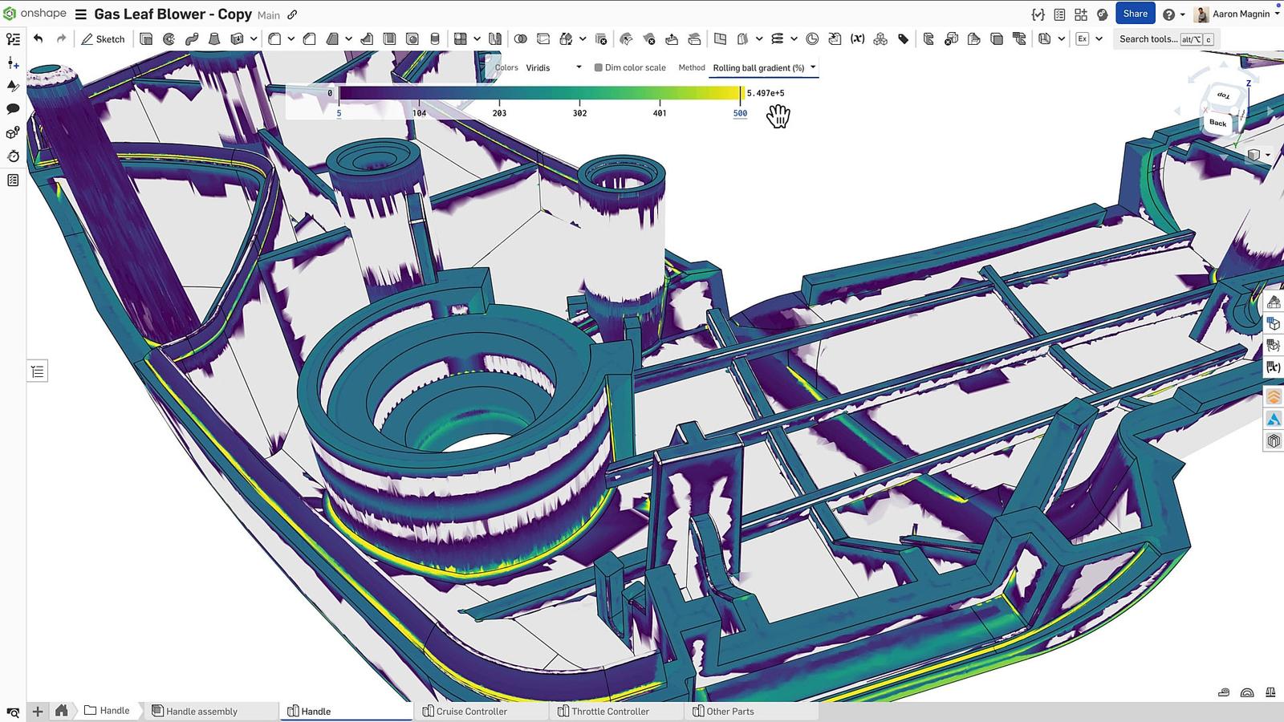1284x722 pixels.
Task: Select the Revolve tool
Action: point(169,39)
